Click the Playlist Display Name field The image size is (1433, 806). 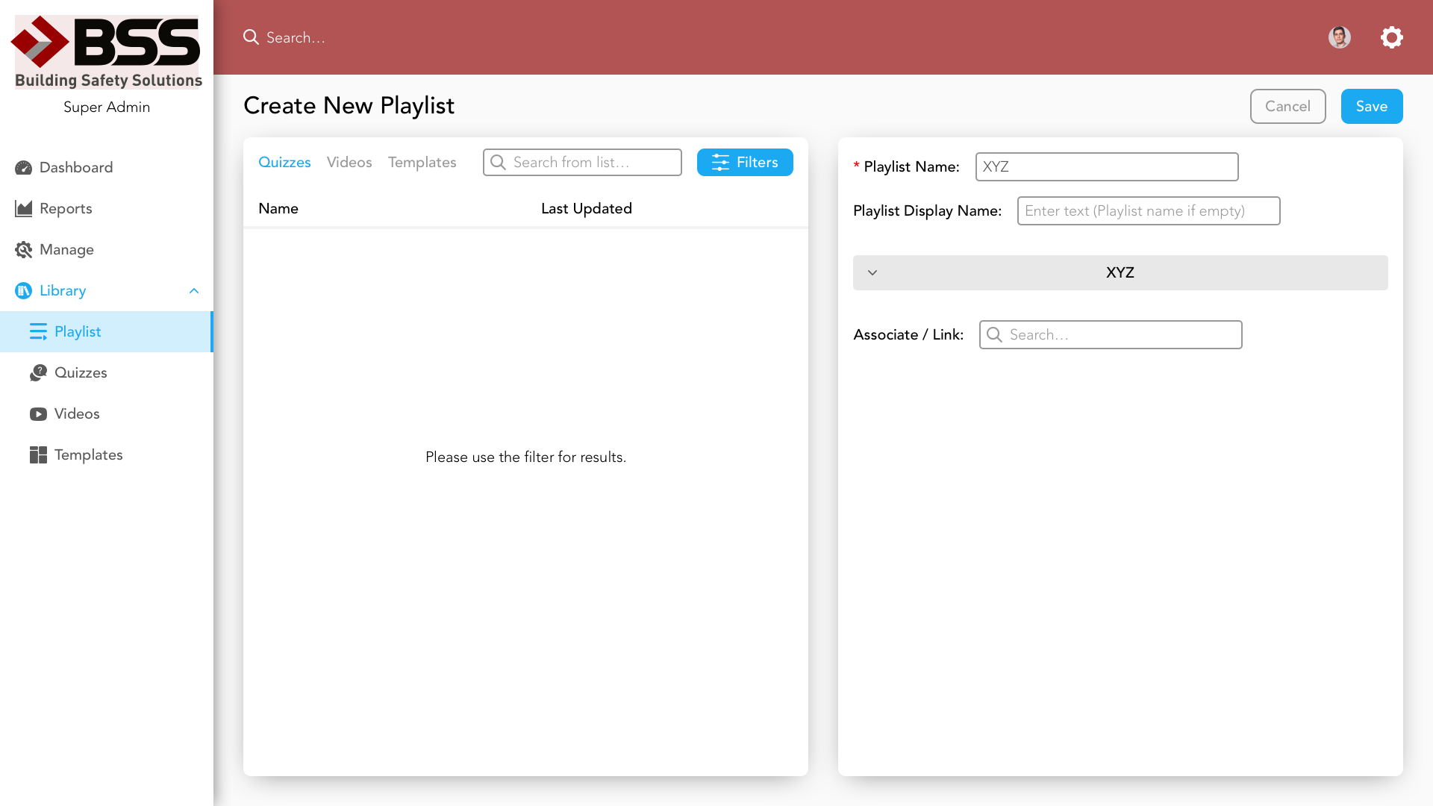[1148, 210]
